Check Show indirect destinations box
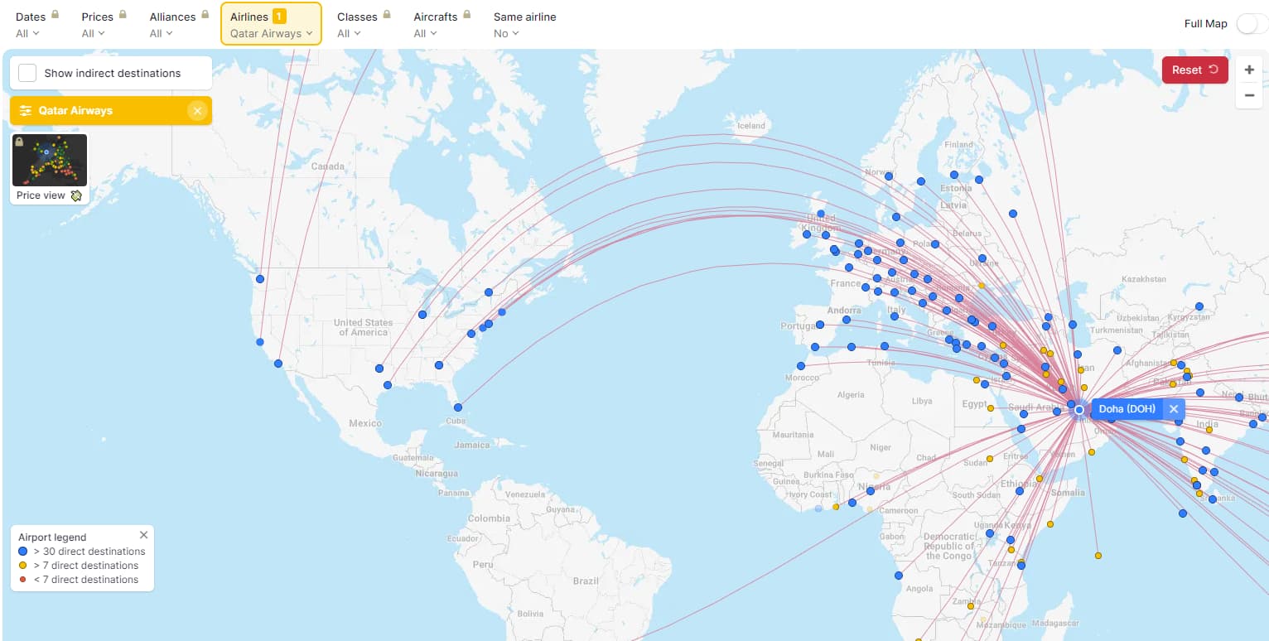Screen dimensions: 1269x641 27,73
